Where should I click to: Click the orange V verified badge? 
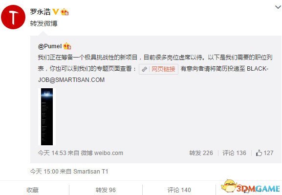click(x=56, y=12)
